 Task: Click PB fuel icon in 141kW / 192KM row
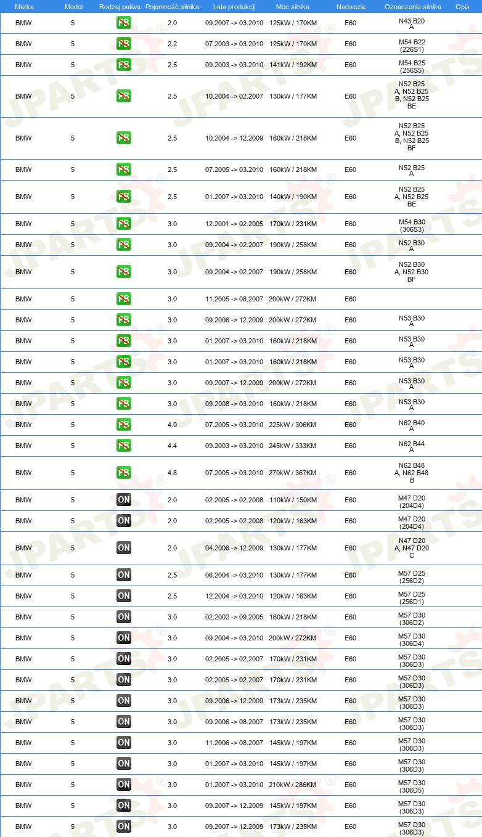click(x=124, y=65)
